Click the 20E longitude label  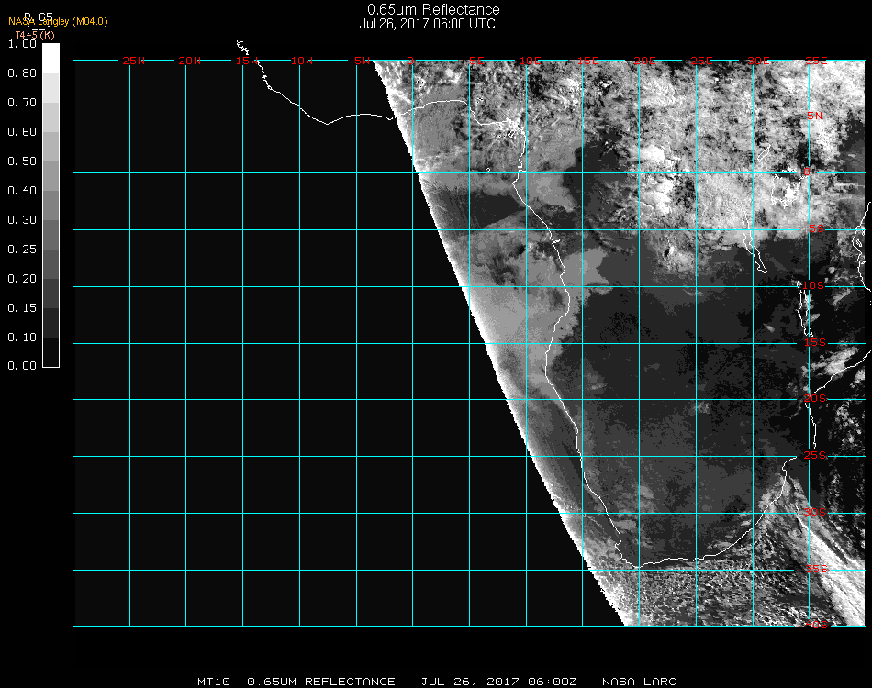tap(645, 61)
